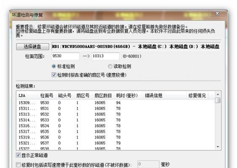Select the result row for cylinder 9537

[116, 143]
